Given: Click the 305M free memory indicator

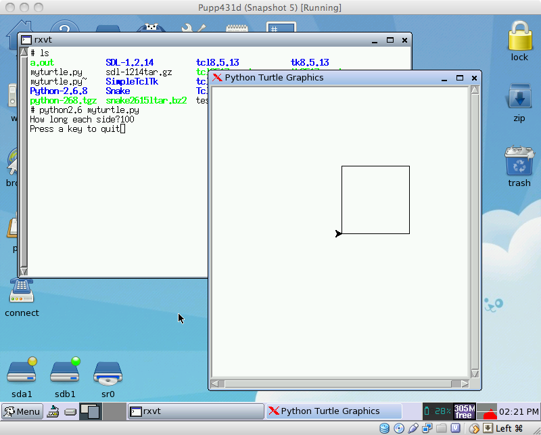Looking at the screenshot, I should point(464,411).
